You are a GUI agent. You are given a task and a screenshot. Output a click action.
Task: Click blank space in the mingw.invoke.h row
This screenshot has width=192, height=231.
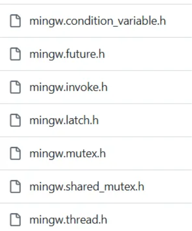tap(149, 87)
